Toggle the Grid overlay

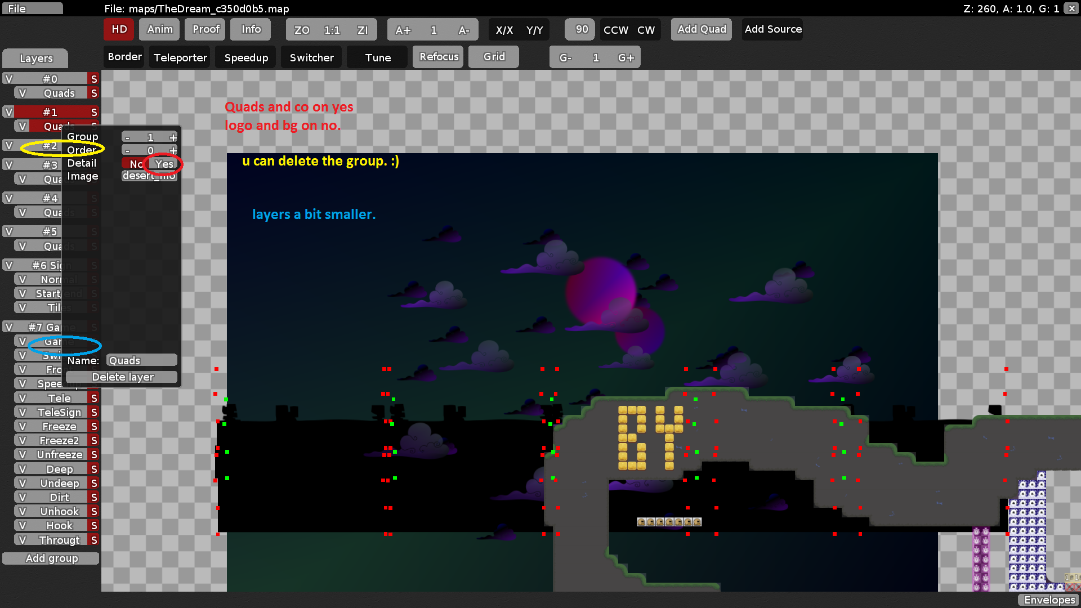pos(493,56)
